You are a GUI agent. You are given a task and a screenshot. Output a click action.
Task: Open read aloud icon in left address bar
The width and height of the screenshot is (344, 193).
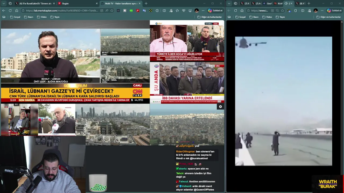point(107,10)
